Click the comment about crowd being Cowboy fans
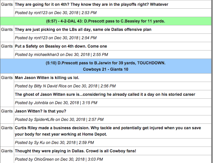This screenshot has height=163, width=213. (x=76, y=151)
